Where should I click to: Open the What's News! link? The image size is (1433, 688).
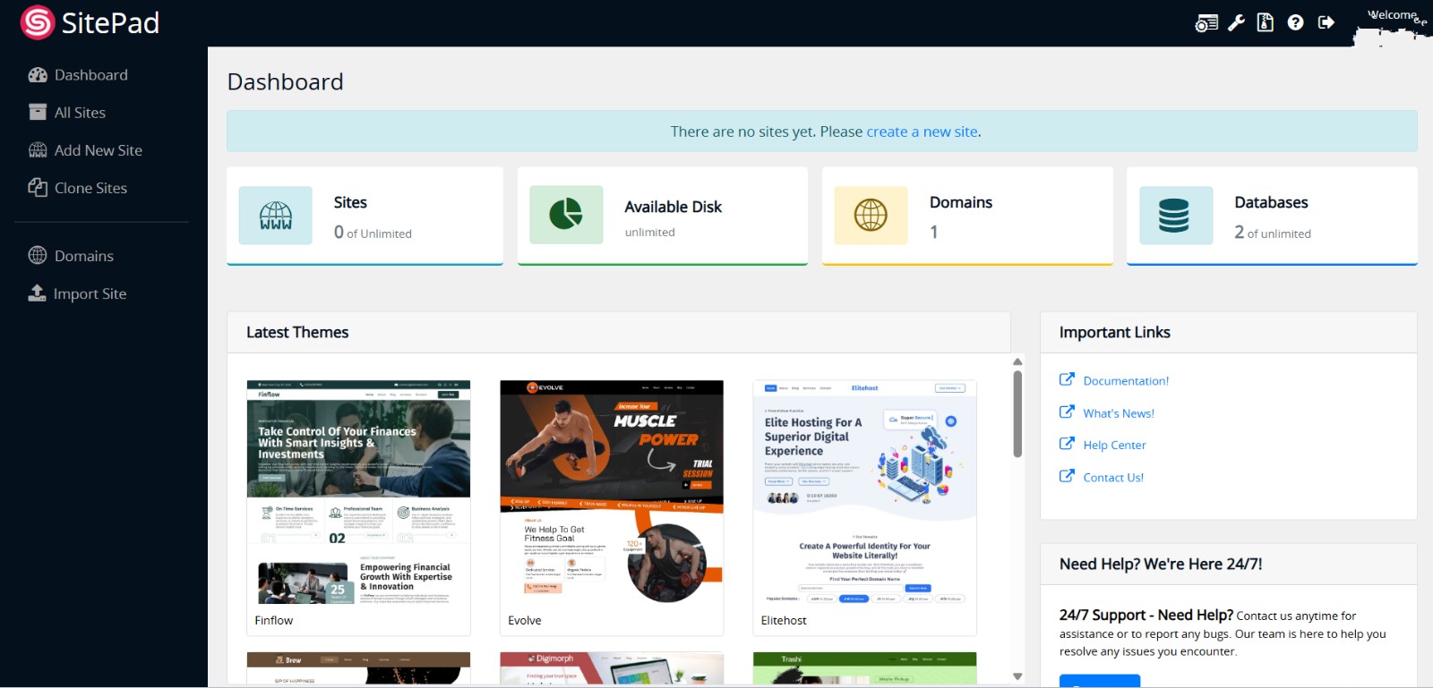coord(1119,413)
